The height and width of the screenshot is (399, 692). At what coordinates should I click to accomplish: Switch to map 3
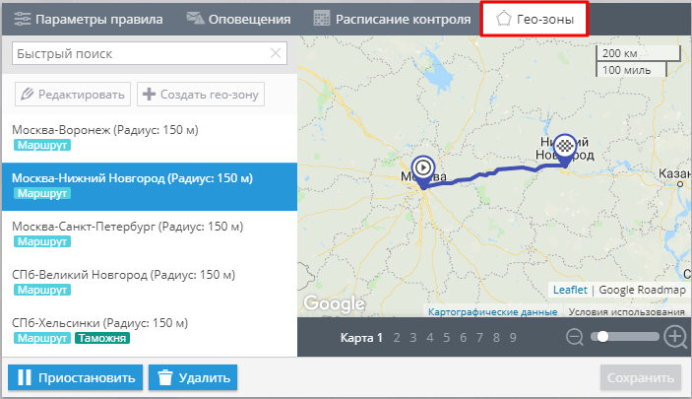coord(413,338)
